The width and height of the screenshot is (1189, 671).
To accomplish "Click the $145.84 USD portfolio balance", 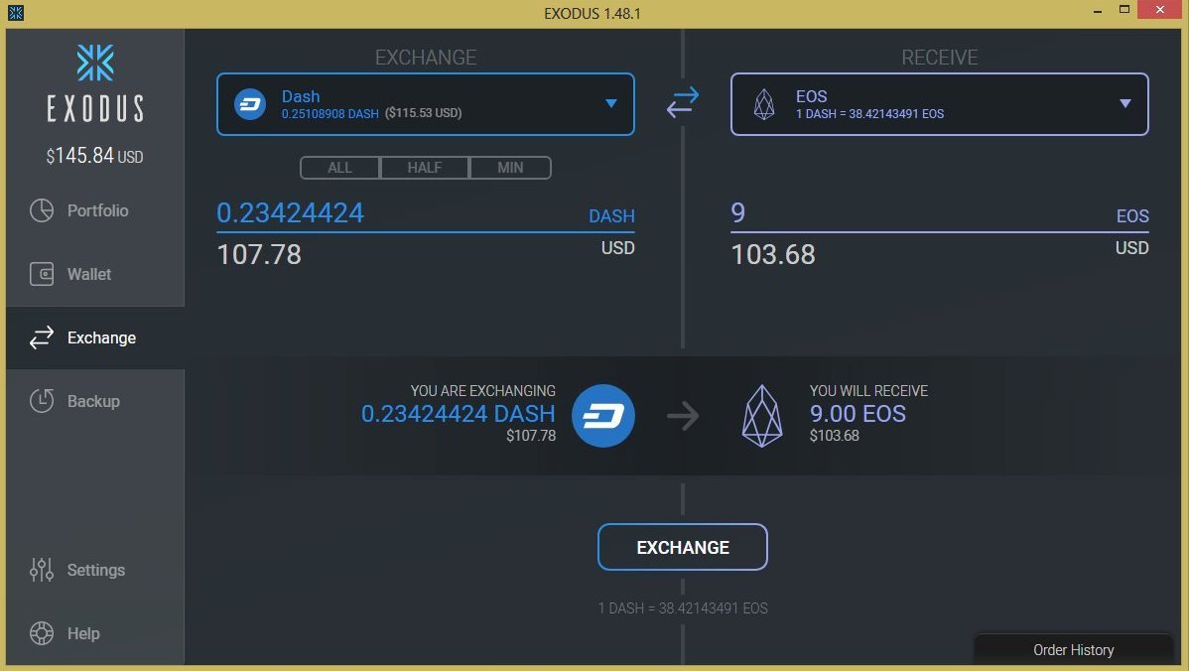I will coord(95,156).
